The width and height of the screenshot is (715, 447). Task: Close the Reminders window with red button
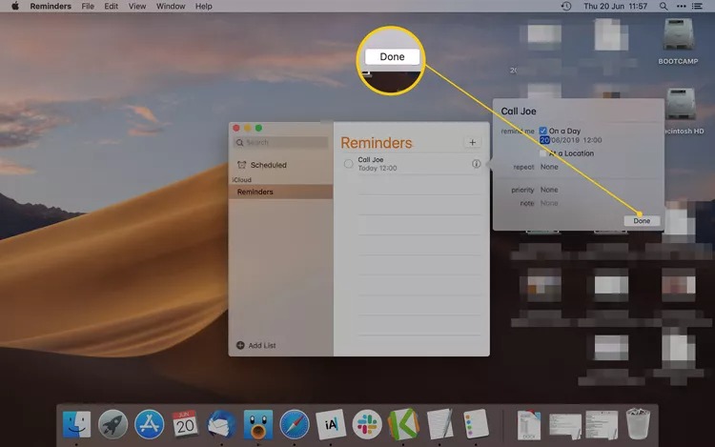point(236,128)
